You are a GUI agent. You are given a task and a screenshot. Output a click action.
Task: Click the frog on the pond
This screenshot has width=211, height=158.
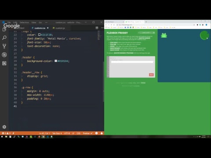[164, 35]
